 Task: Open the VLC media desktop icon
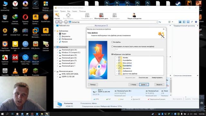pyautogui.click(x=15, y=72)
